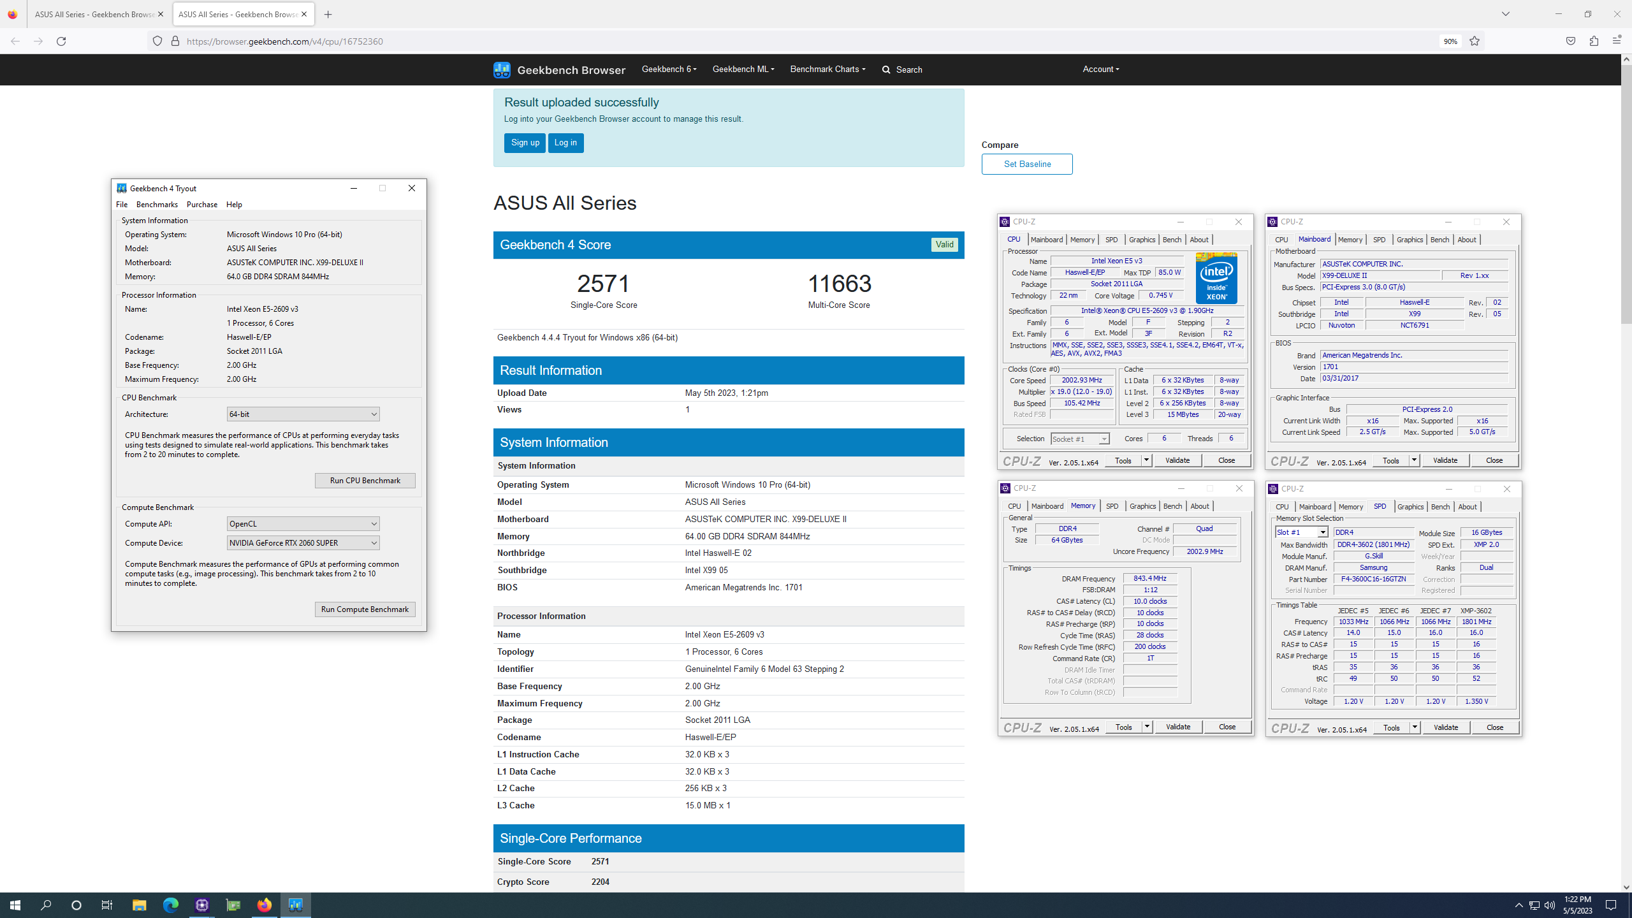Click the search magnifier icon in navbar
Viewport: 1632px width, 918px height.
tap(886, 69)
